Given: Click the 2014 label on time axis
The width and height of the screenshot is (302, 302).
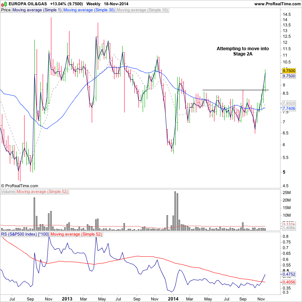Looking at the screenshot, I should [173, 299].
